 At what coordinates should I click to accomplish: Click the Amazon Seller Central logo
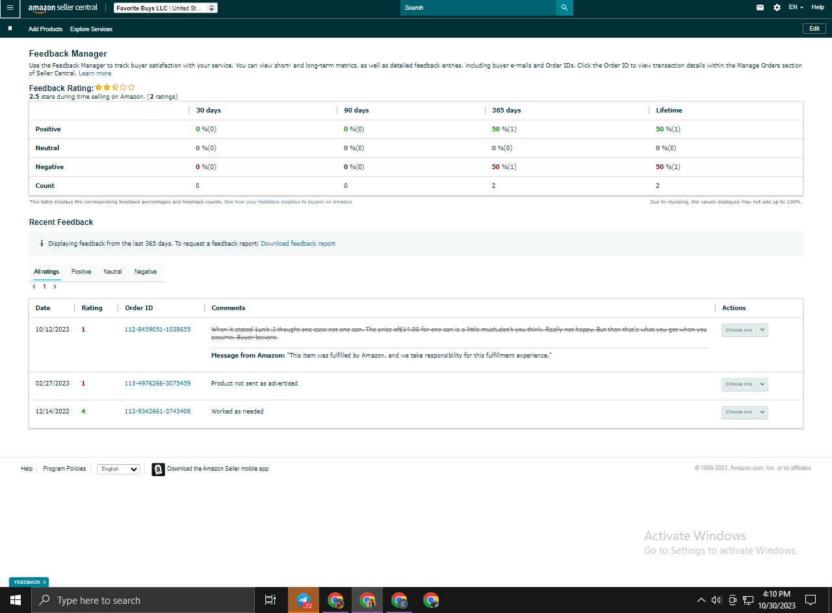click(x=62, y=8)
